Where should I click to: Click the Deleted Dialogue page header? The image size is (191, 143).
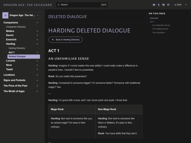tap(68, 17)
